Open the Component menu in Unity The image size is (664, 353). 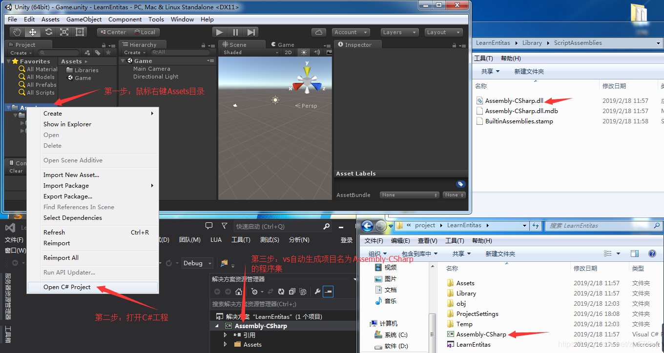pos(125,20)
